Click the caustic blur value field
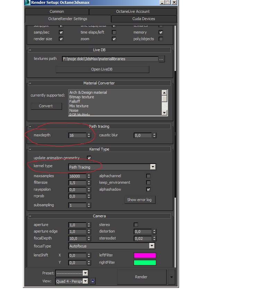The height and width of the screenshot is (290, 266). pyautogui.click(x=143, y=135)
